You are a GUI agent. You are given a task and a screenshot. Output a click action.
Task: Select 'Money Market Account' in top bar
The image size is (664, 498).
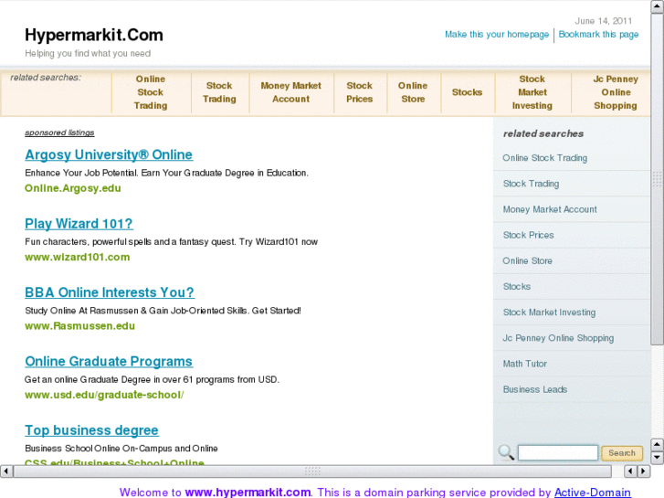click(x=291, y=92)
